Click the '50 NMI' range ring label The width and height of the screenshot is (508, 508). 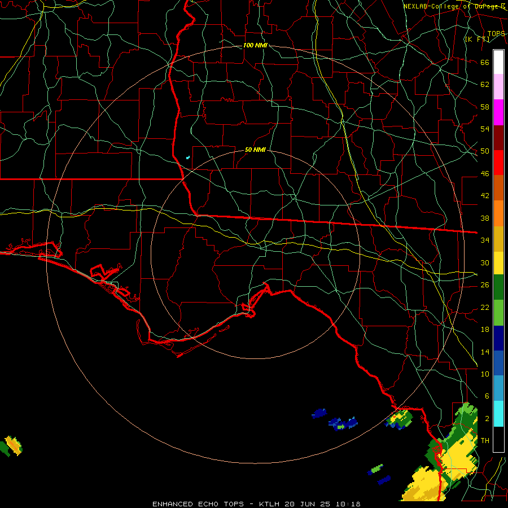(255, 150)
